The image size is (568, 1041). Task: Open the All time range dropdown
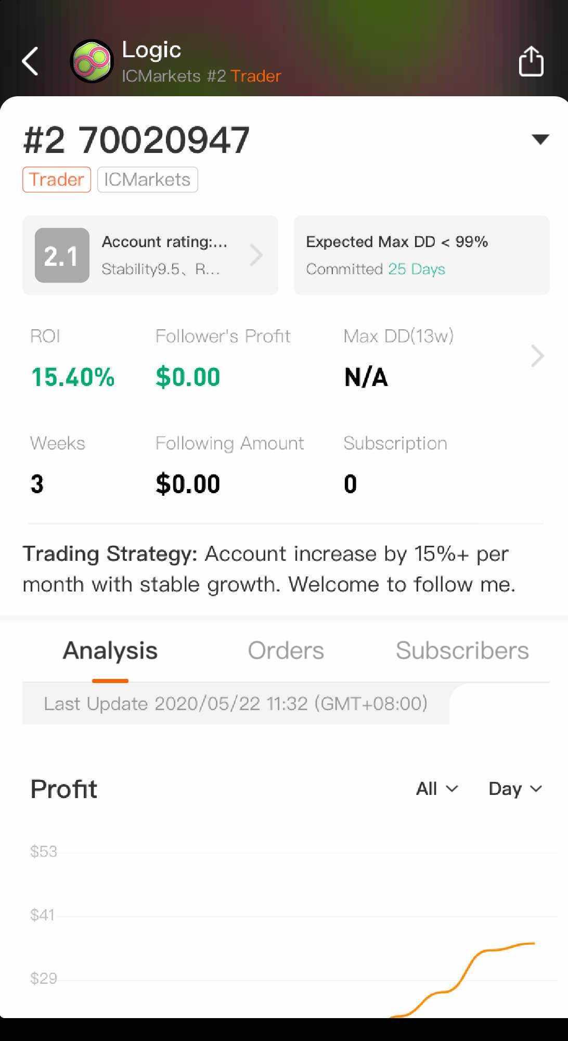click(x=437, y=789)
